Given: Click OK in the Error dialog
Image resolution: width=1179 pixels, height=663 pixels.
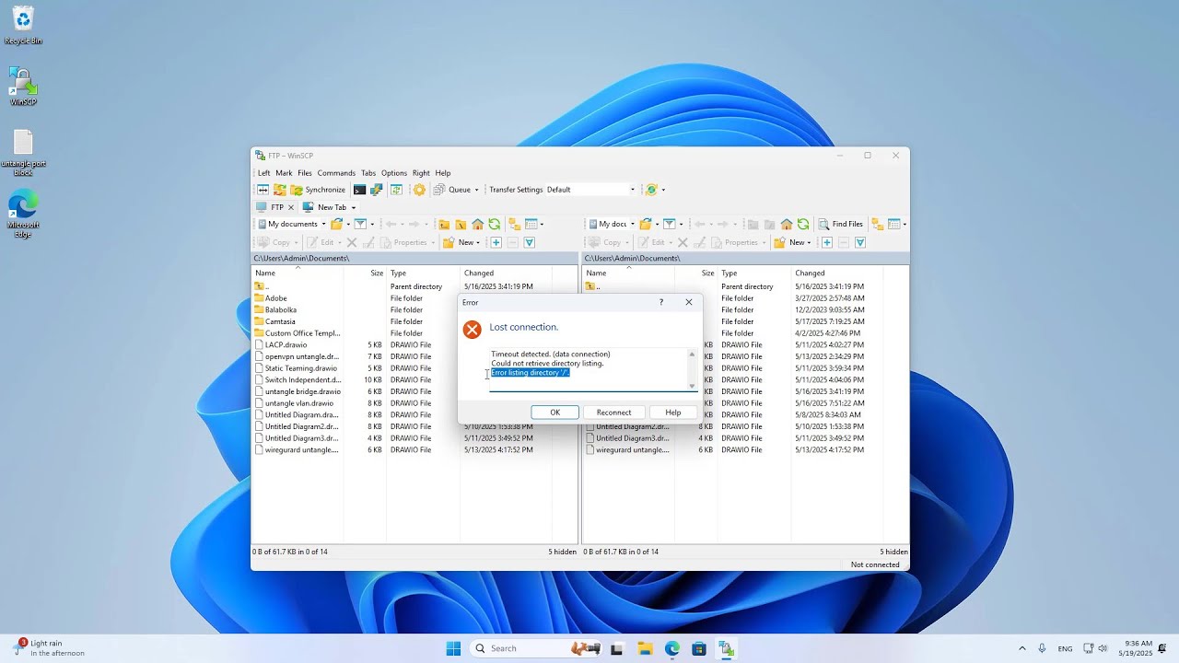Looking at the screenshot, I should point(554,413).
